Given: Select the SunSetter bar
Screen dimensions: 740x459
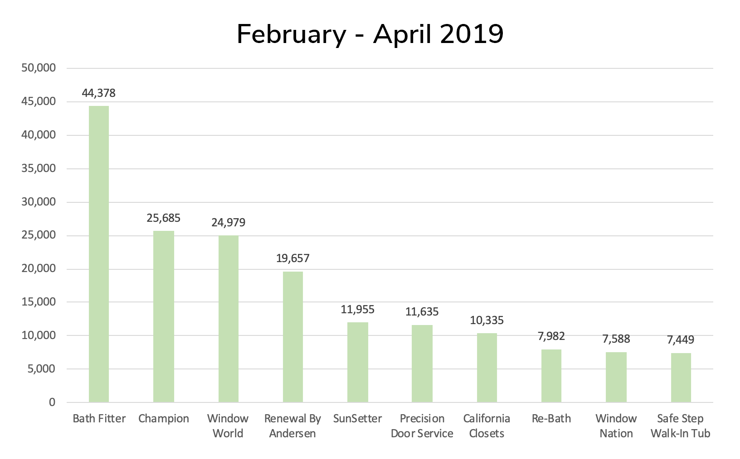Looking at the screenshot, I should tap(358, 362).
